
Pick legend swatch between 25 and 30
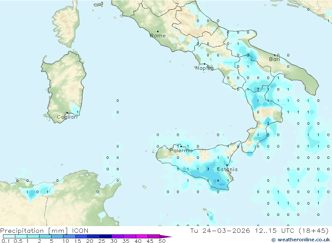click(x=106, y=236)
